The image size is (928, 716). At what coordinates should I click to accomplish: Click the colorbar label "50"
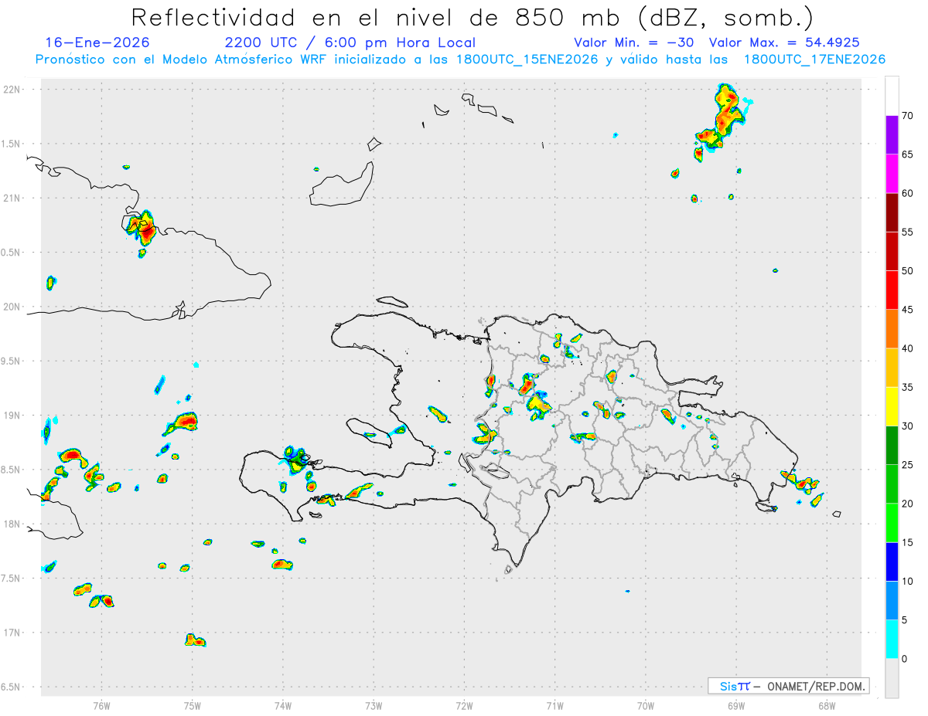pos(907,271)
